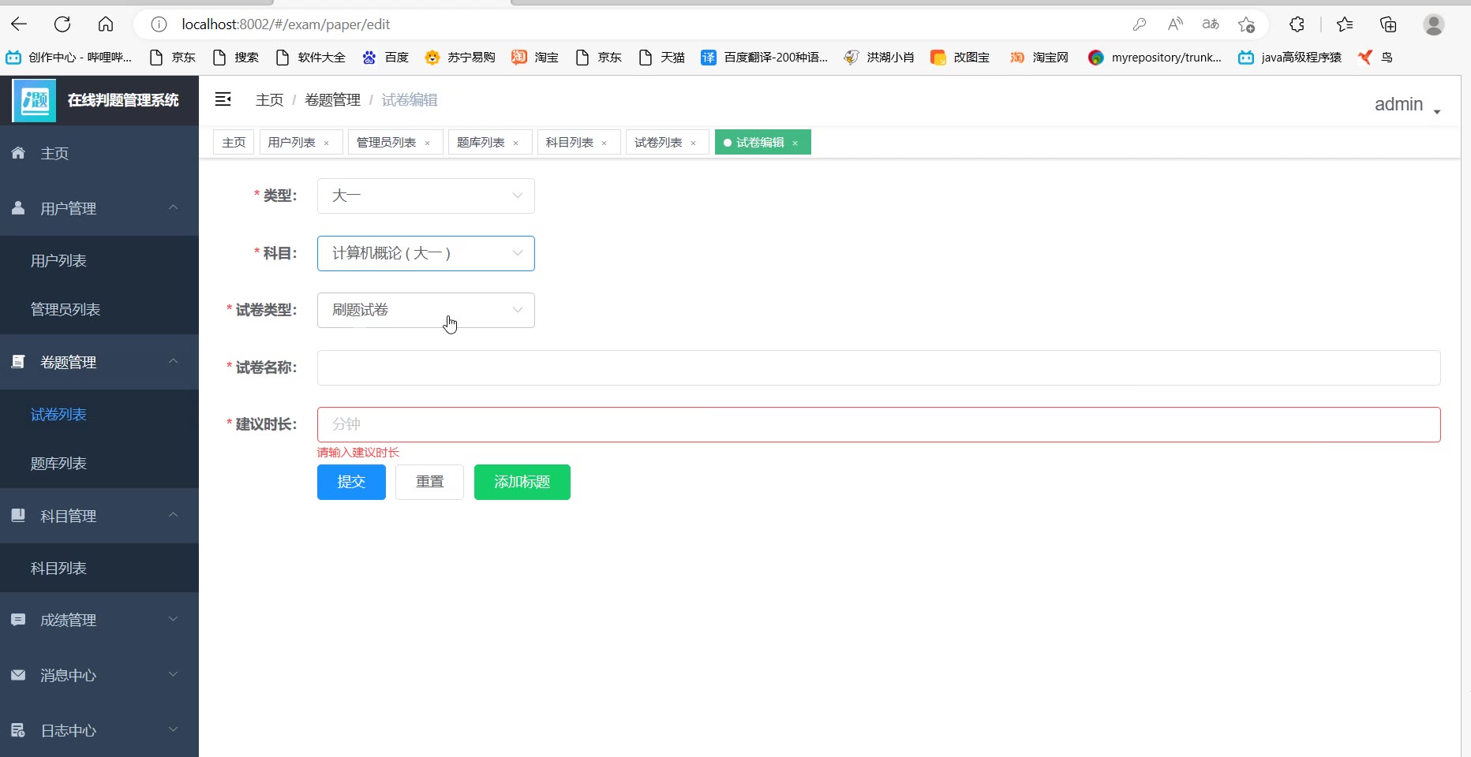Click the browser back arrow
Image resolution: width=1471 pixels, height=757 pixels.
(19, 24)
